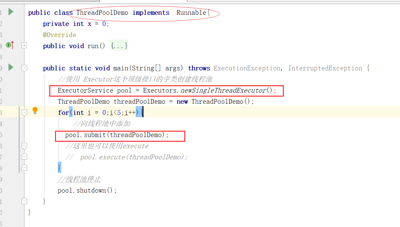
Task: Click comment '使用 Executor这个顶级接口的字类创建线程池'
Action: click(x=135, y=79)
